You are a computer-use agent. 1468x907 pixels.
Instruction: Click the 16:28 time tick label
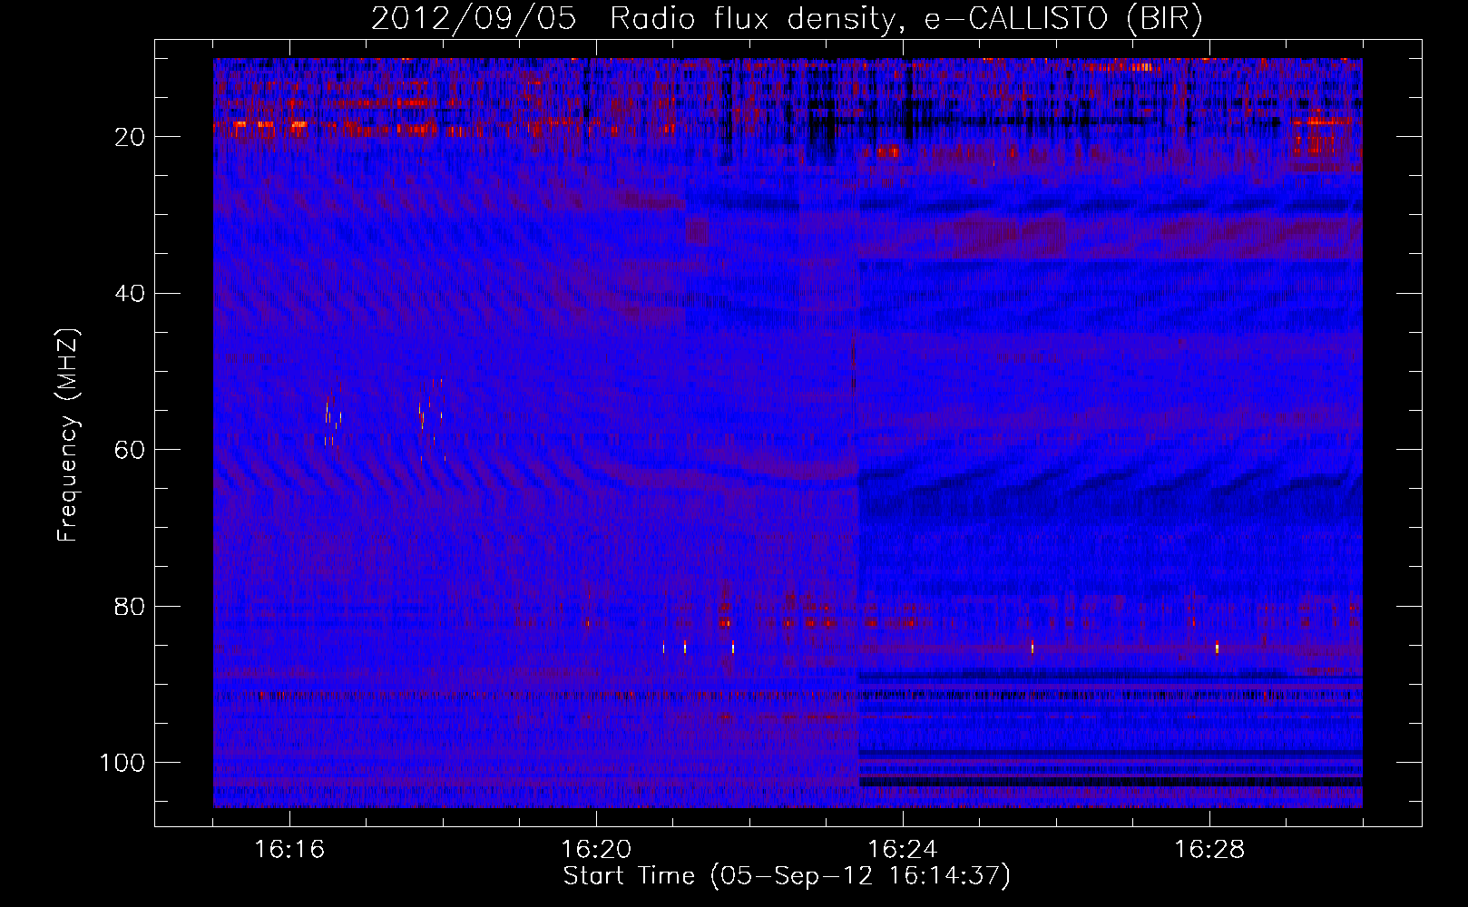pos(1209,850)
